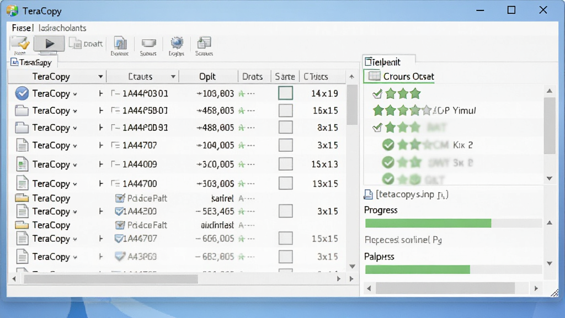The width and height of the screenshot is (565, 318).
Task: Open TeraCopy dropdown arrow in 1A44009 row
Action: coord(75,165)
